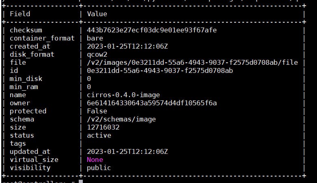317x183 pixels.
Task: Select the image id UUID value
Action: [160, 70]
